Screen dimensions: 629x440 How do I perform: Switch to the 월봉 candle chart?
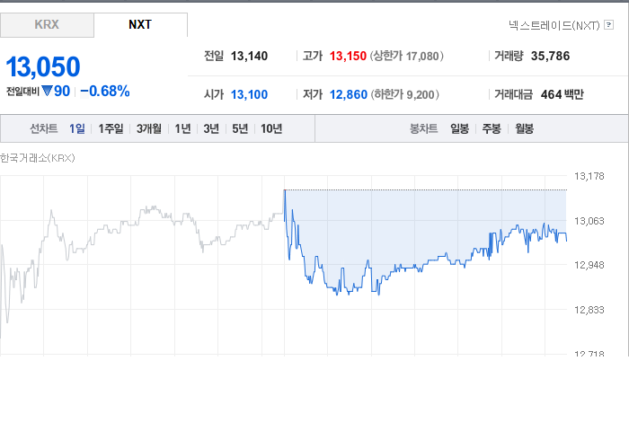click(x=524, y=128)
